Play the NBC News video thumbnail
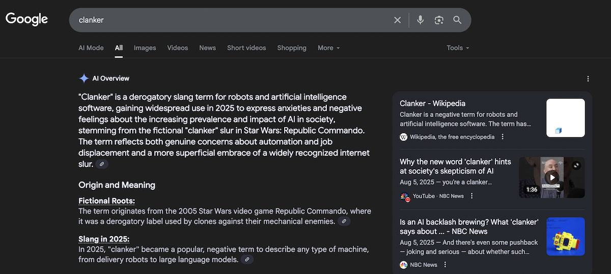This screenshot has height=274, width=611. [551, 177]
